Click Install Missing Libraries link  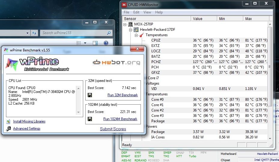click(x=29, y=121)
